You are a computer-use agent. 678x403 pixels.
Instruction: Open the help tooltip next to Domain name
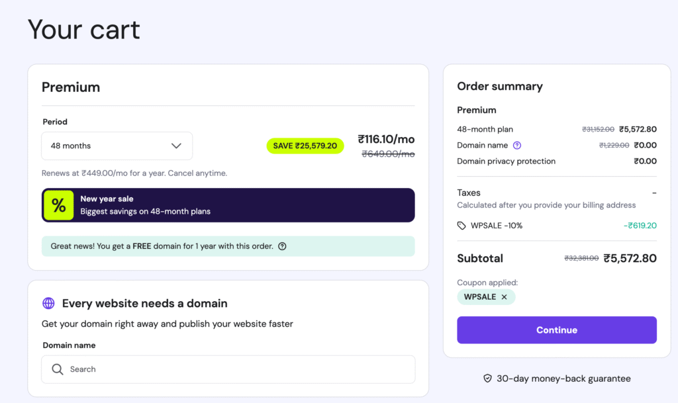tap(517, 145)
